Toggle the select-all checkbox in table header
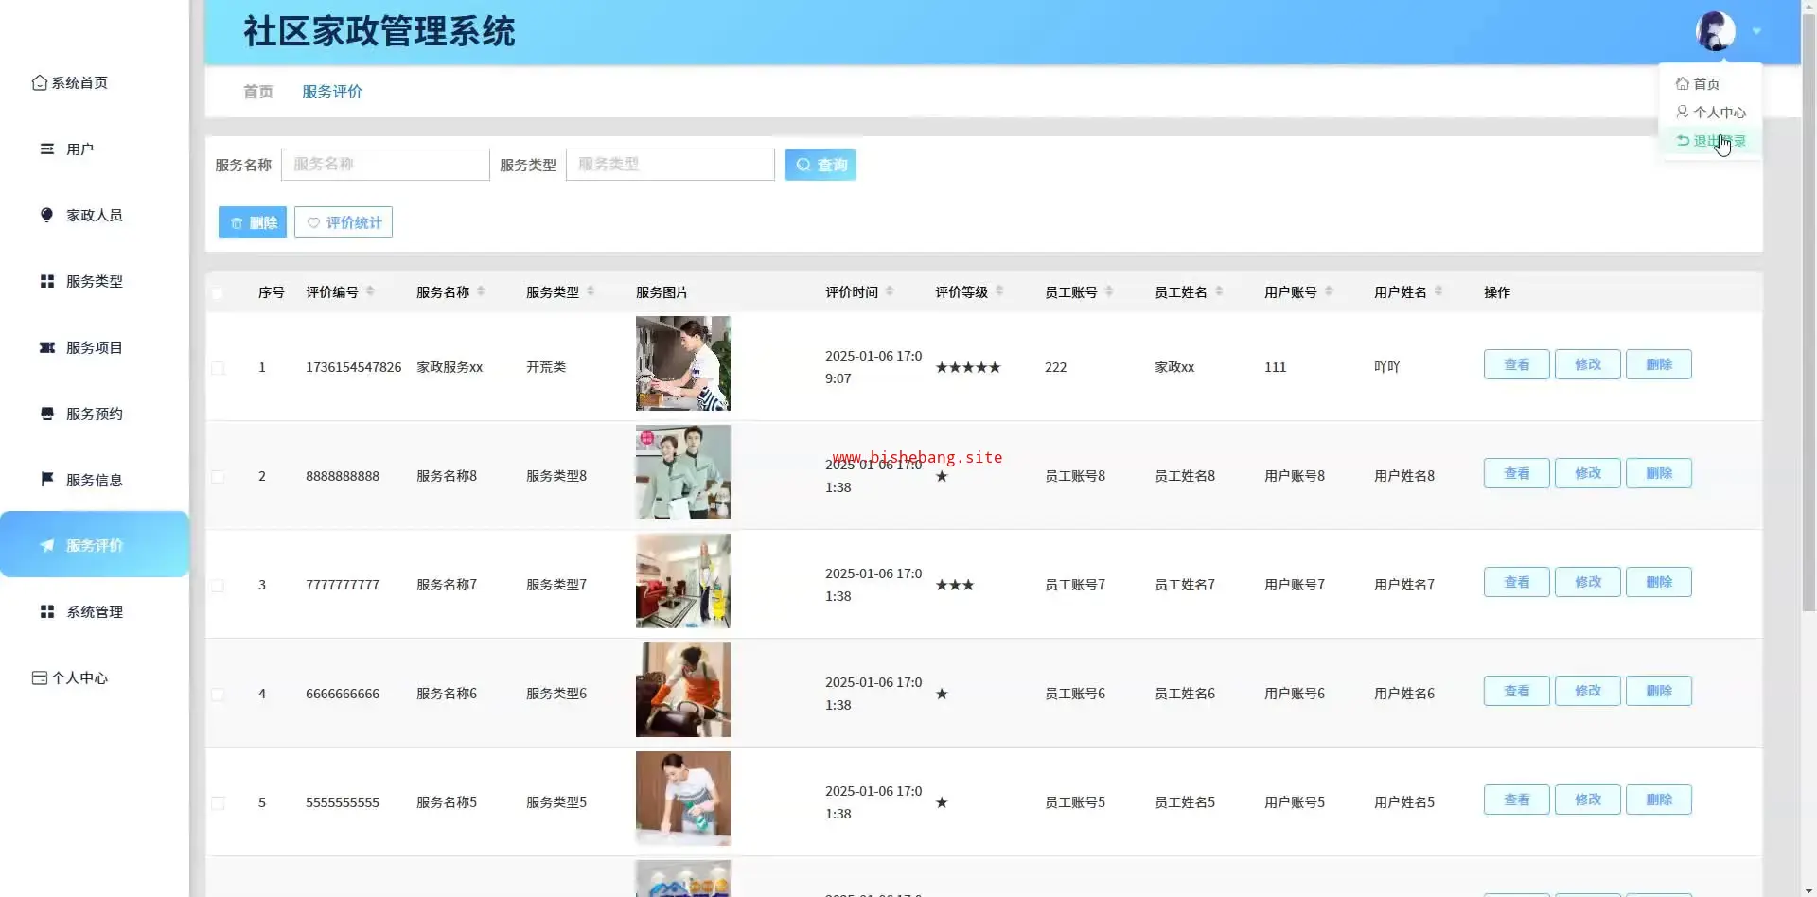 point(218,293)
